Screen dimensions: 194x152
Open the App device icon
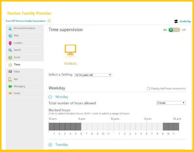[x=10, y=79]
